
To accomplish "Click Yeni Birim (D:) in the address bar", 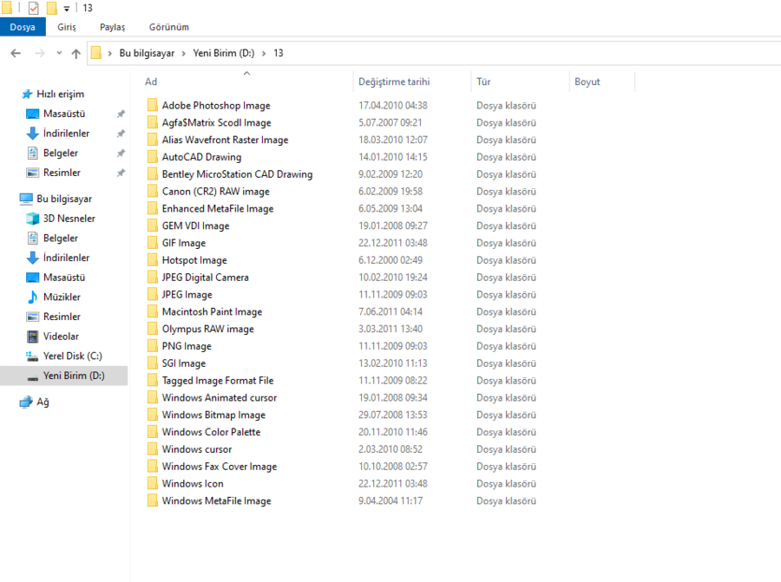I will (224, 53).
